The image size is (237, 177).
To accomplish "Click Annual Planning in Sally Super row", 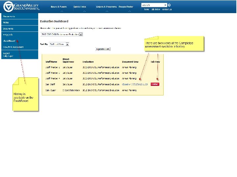I will coord(129,90).
